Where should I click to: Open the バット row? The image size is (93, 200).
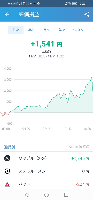(47, 184)
